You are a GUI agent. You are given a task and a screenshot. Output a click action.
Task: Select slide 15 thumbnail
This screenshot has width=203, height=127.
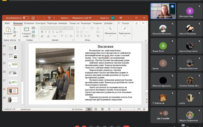coord(13,65)
